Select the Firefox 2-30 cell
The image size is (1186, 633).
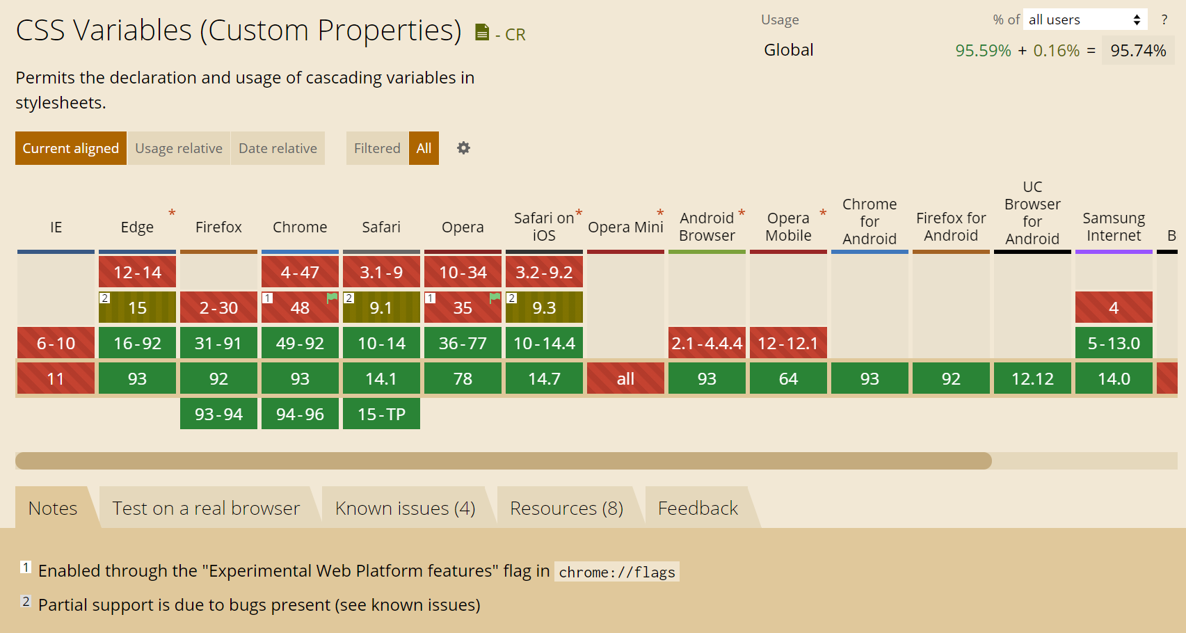(x=218, y=307)
